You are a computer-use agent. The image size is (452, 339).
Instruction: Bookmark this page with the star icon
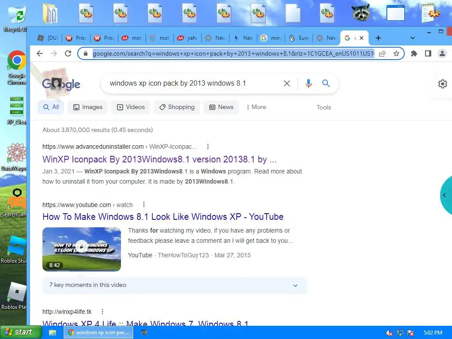pyautogui.click(x=396, y=53)
